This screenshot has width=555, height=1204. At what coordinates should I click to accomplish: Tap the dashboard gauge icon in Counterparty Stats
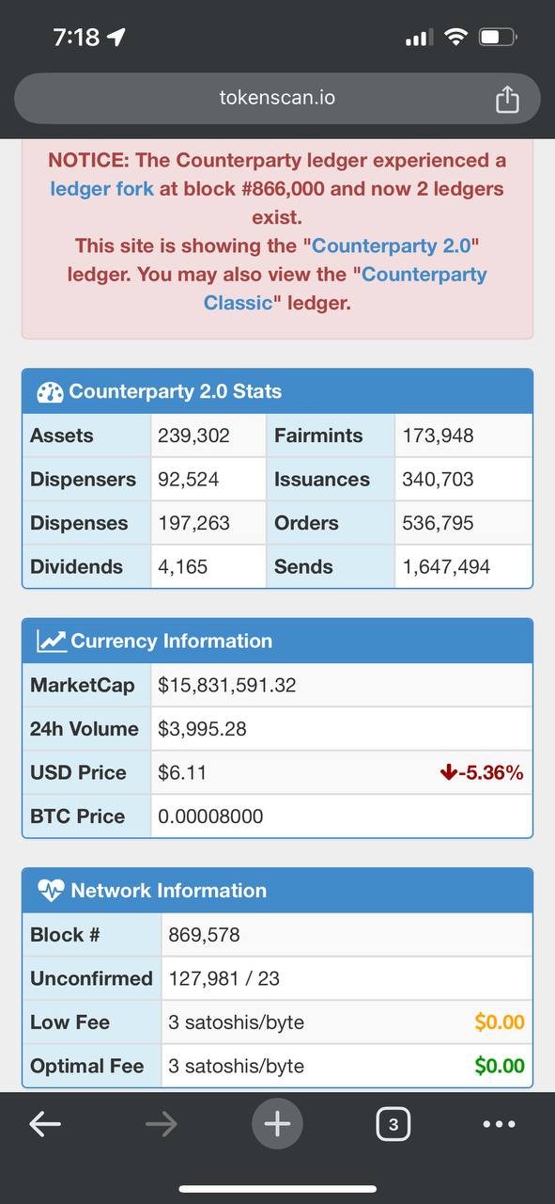click(50, 392)
